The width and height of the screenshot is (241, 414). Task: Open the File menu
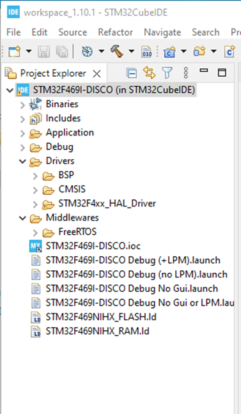(x=13, y=32)
